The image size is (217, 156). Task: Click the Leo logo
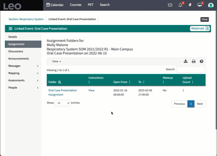coord(12,6)
